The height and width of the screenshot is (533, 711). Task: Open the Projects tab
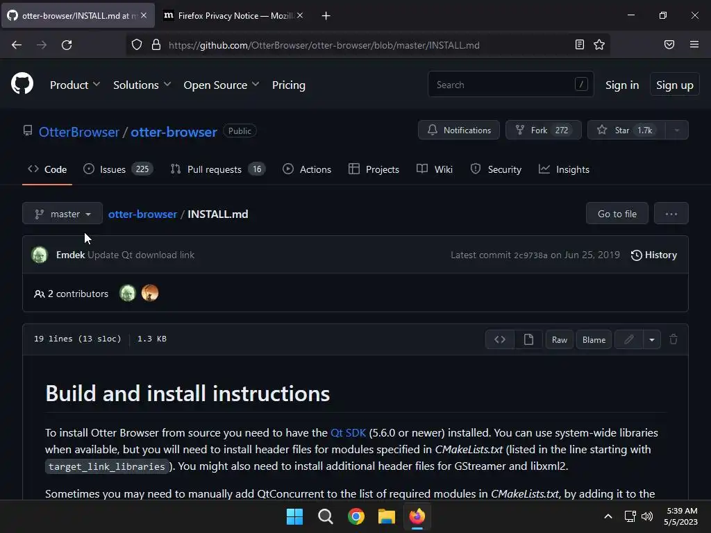374,169
